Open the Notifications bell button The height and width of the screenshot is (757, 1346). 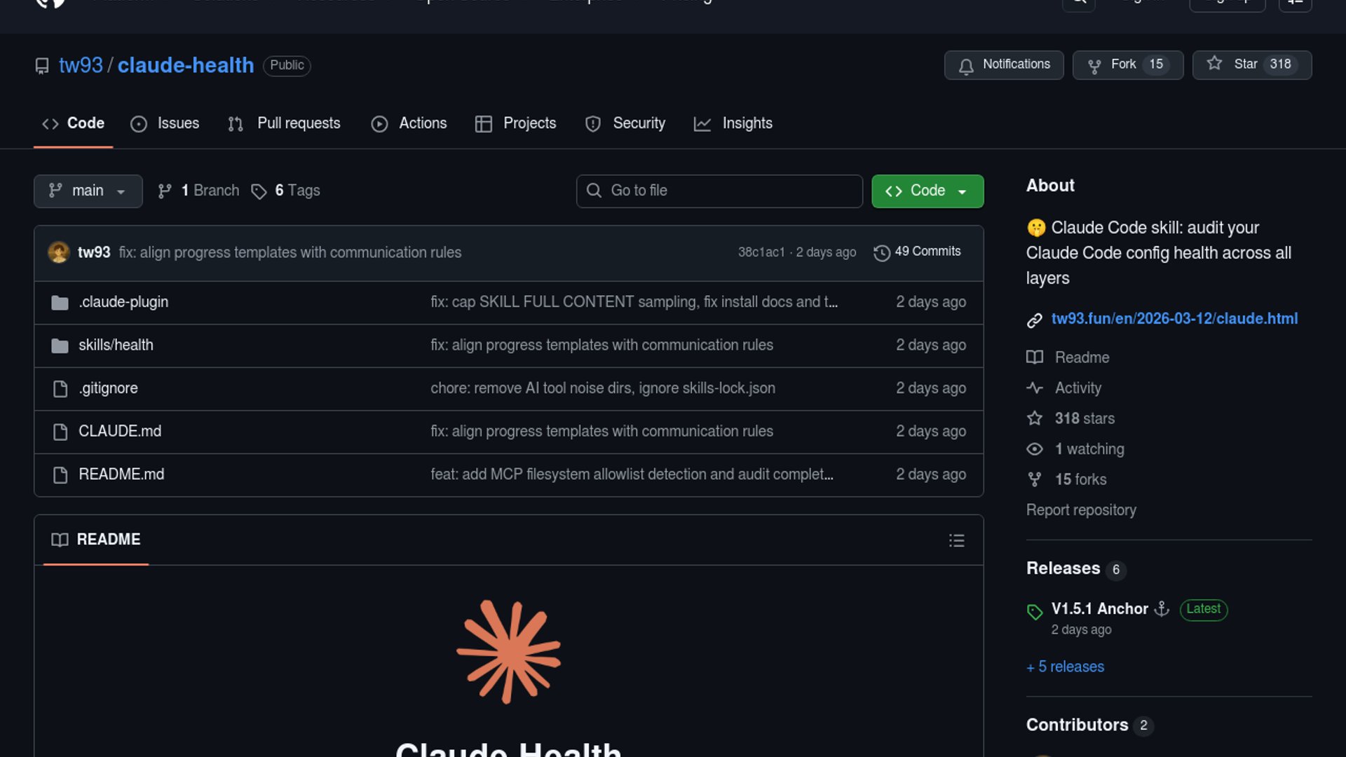[1003, 64]
